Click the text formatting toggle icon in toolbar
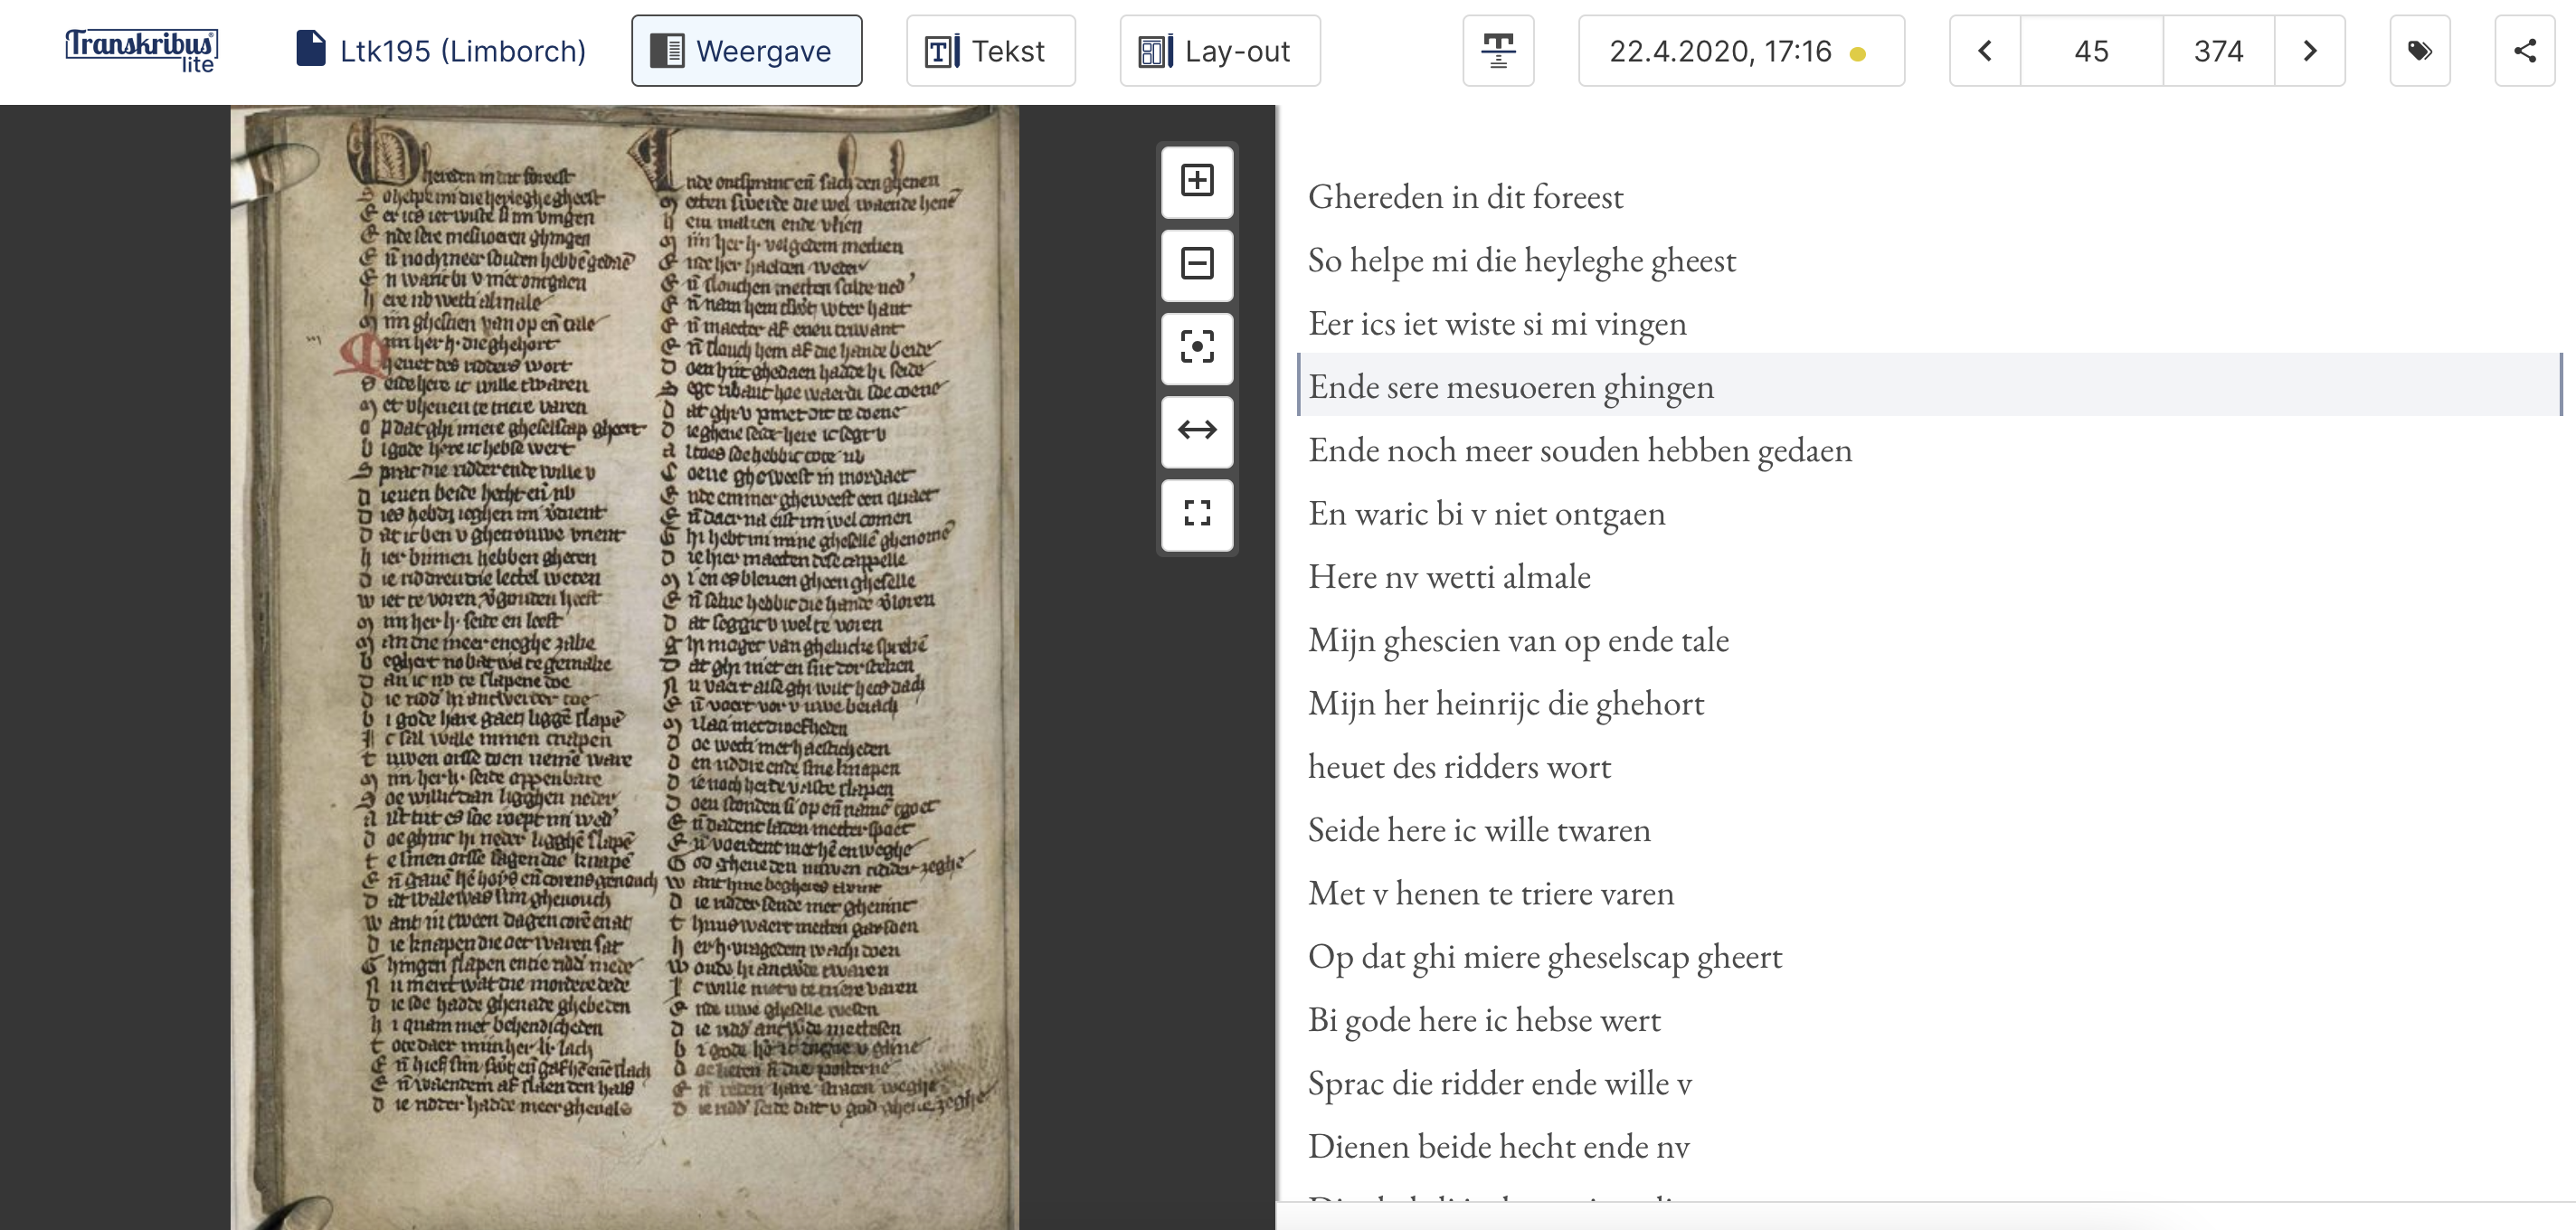 [1498, 50]
